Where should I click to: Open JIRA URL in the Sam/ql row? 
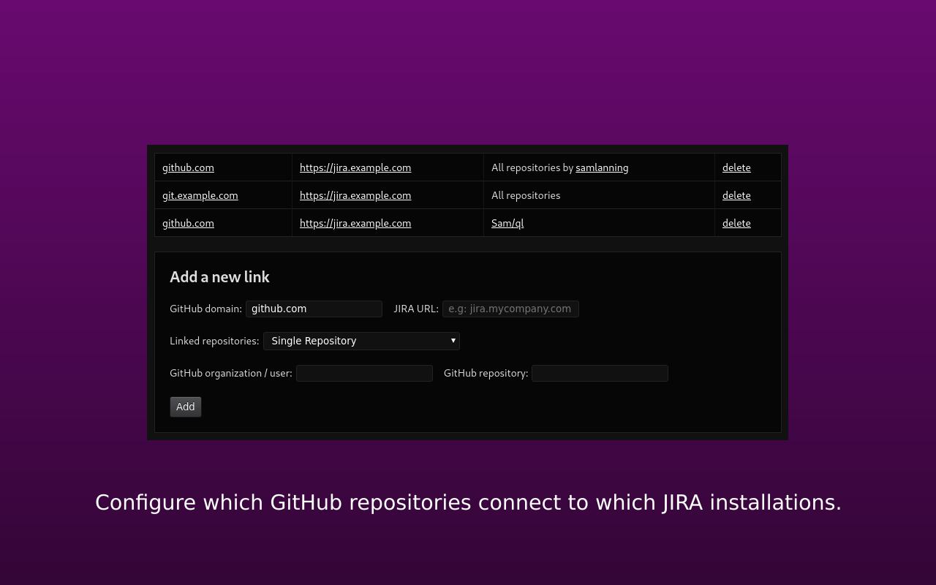[355, 223]
